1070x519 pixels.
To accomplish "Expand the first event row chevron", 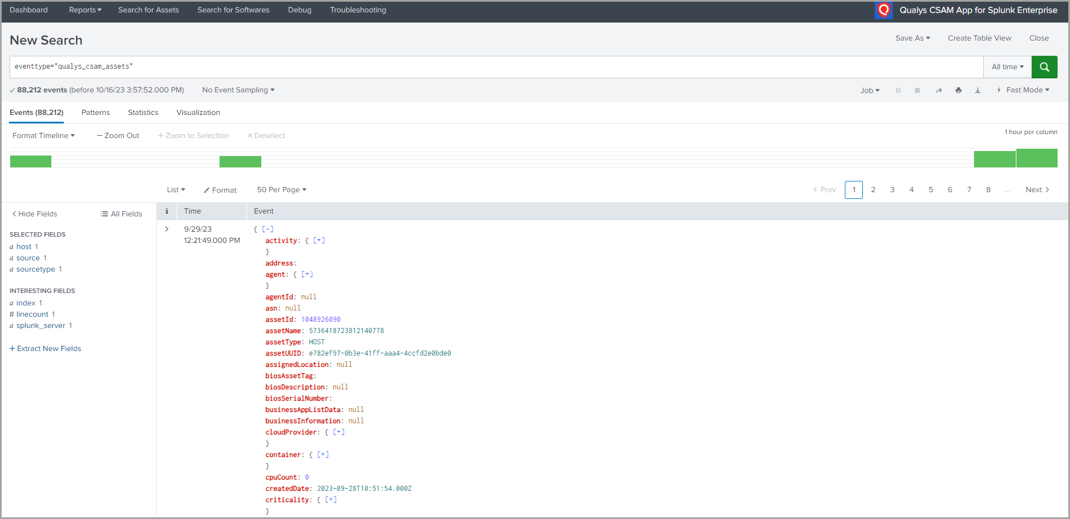I will (166, 229).
